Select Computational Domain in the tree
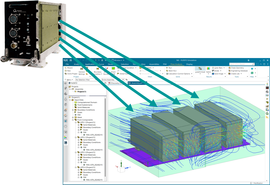270x185 pixels. 86,103
